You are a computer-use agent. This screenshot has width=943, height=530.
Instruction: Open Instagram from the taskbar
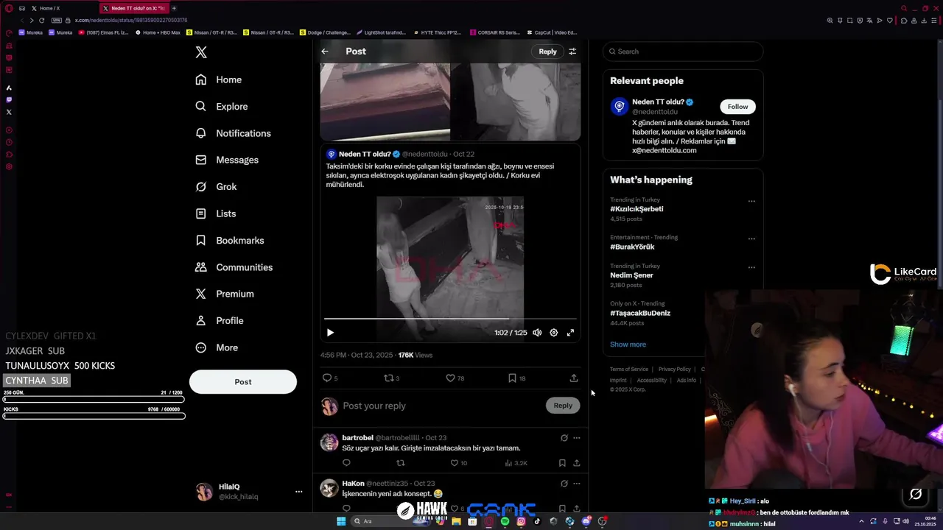(521, 521)
